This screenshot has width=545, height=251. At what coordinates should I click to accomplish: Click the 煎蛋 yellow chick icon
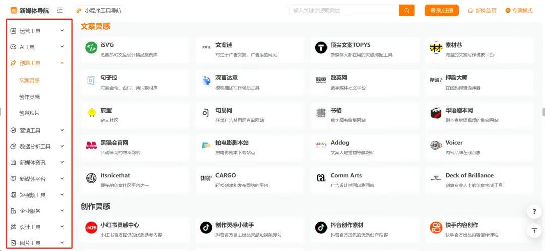[91, 113]
